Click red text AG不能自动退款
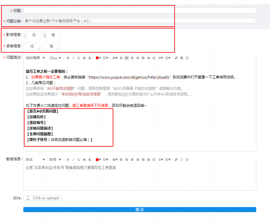This screenshot has width=270, height=222. [x=60, y=89]
